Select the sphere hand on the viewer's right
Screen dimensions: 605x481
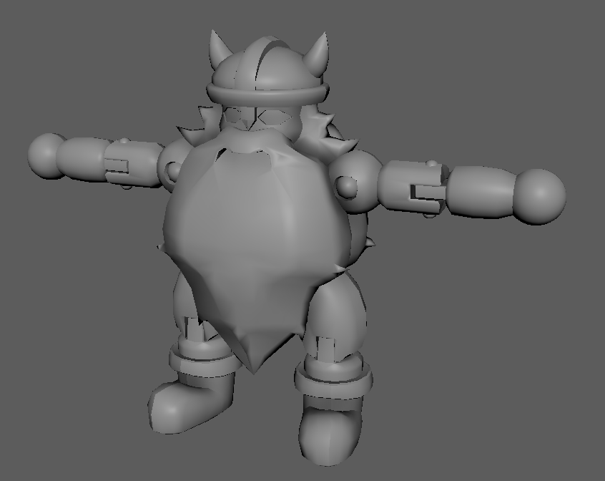point(540,196)
